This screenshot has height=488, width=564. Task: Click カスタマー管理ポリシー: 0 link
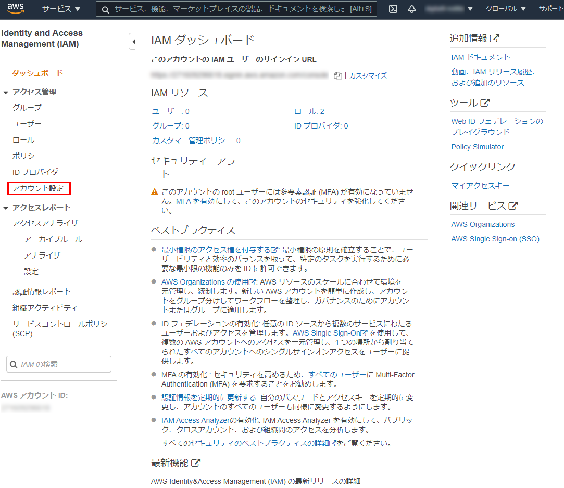(196, 140)
